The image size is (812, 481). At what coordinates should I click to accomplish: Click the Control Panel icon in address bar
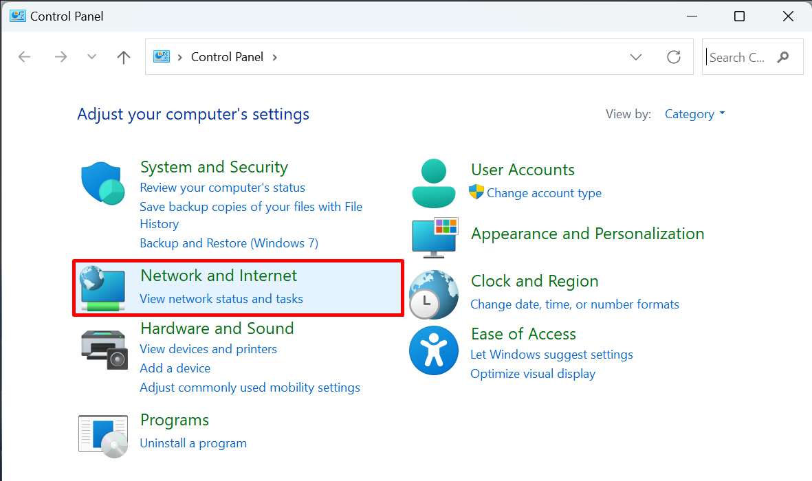pos(162,57)
